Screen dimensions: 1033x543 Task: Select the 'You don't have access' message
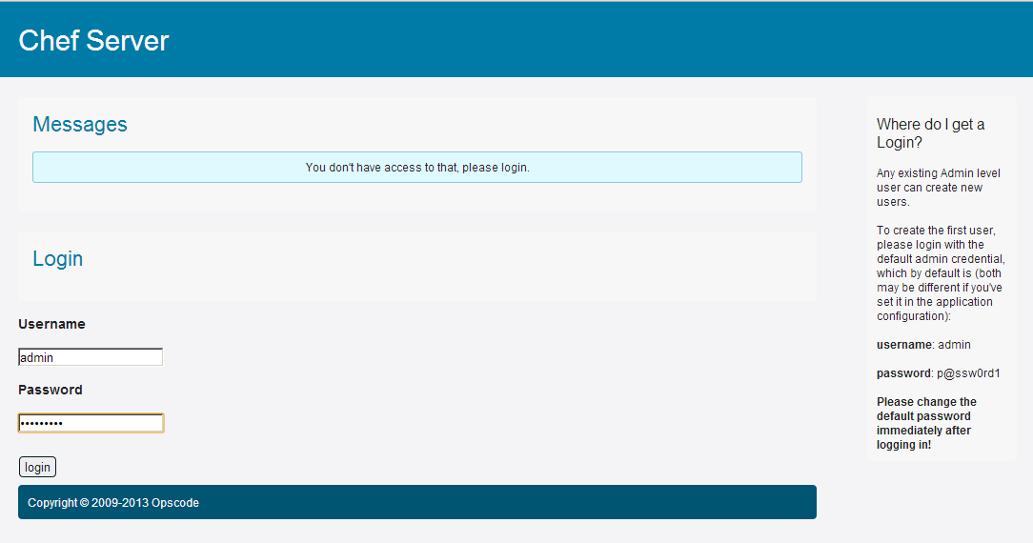(x=417, y=167)
